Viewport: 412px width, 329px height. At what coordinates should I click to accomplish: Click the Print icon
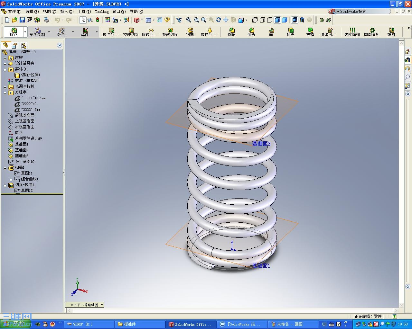[x=47, y=20]
